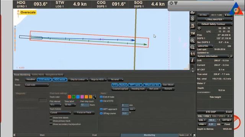Click the Own ship track hours field
This screenshot has width=245, height=137.
(85, 105)
